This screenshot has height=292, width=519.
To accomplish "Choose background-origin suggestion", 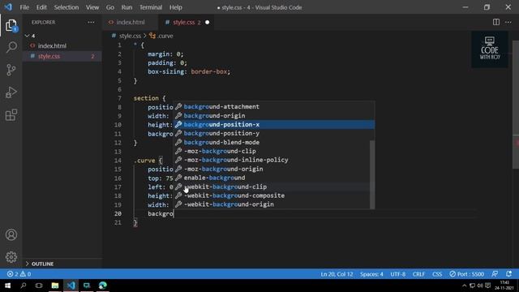I will point(274,115).
